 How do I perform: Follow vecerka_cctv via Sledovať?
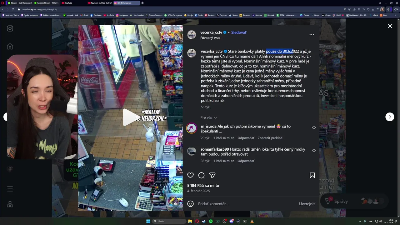(239, 32)
